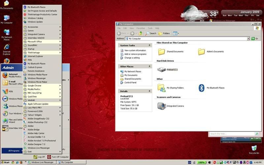The height and width of the screenshot is (165, 264).
Task: Open My Bluetooth Places in My Computer window
Action: 212,88
